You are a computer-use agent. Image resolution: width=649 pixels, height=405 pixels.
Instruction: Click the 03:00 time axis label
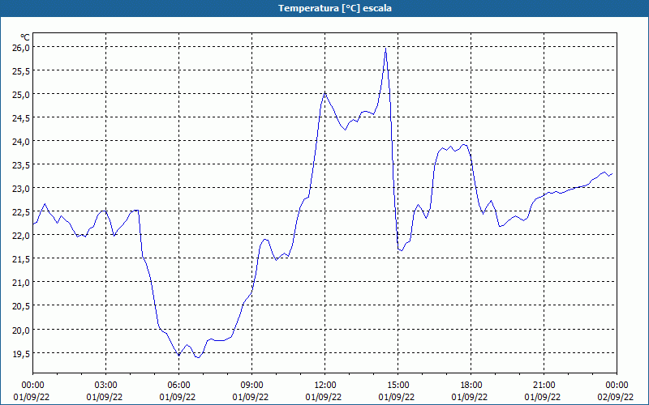[x=106, y=386]
